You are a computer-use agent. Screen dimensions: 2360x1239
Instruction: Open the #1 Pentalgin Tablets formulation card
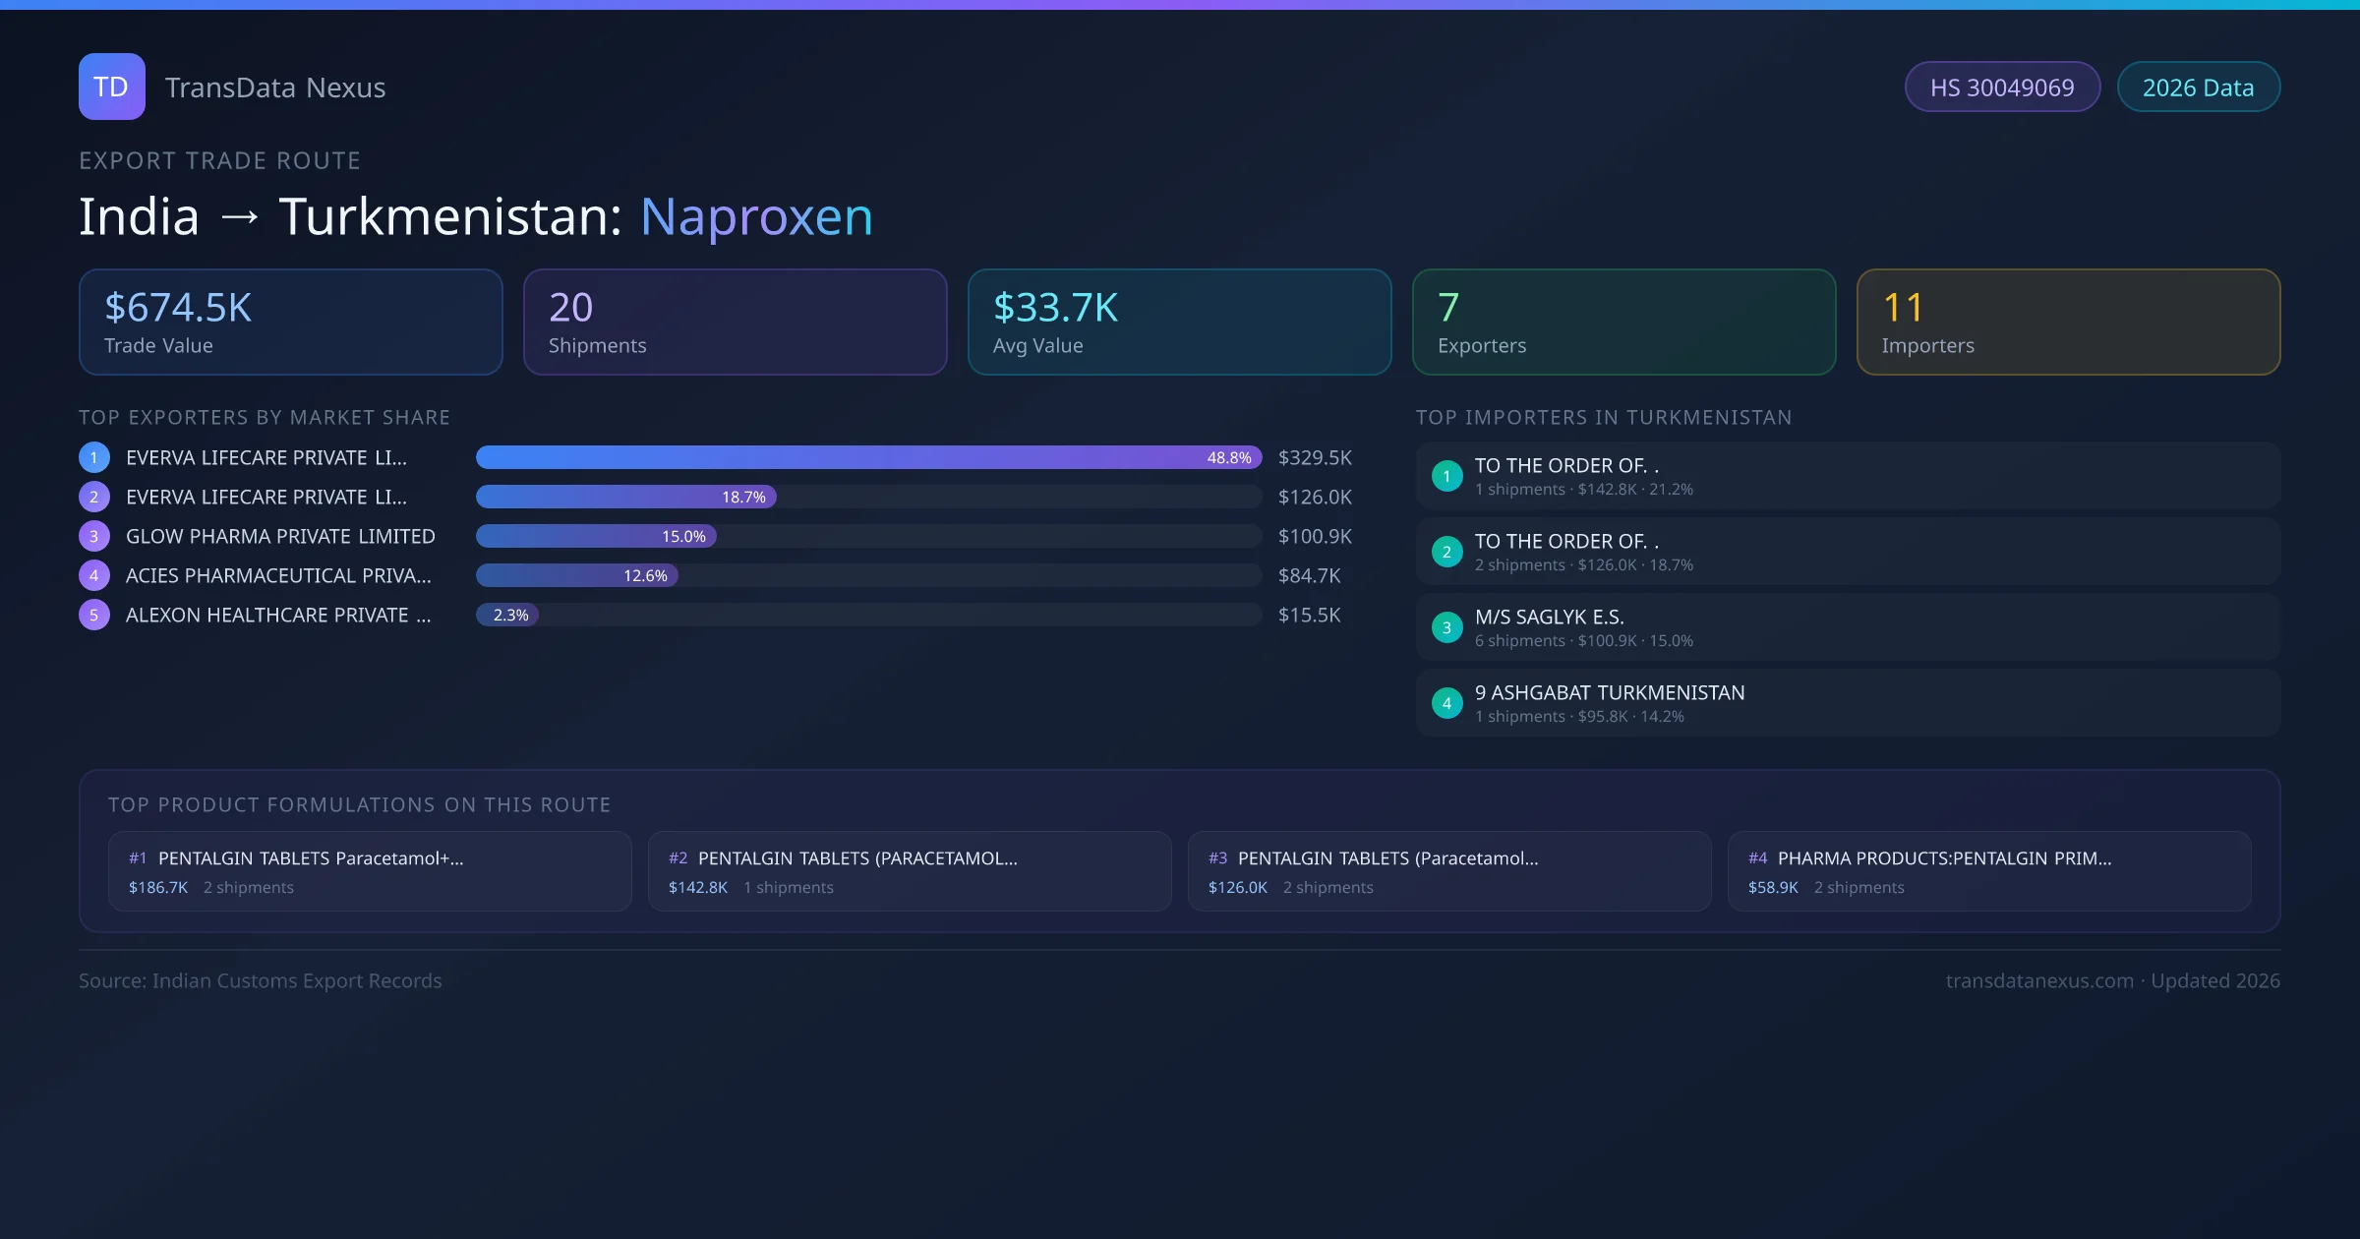369,871
